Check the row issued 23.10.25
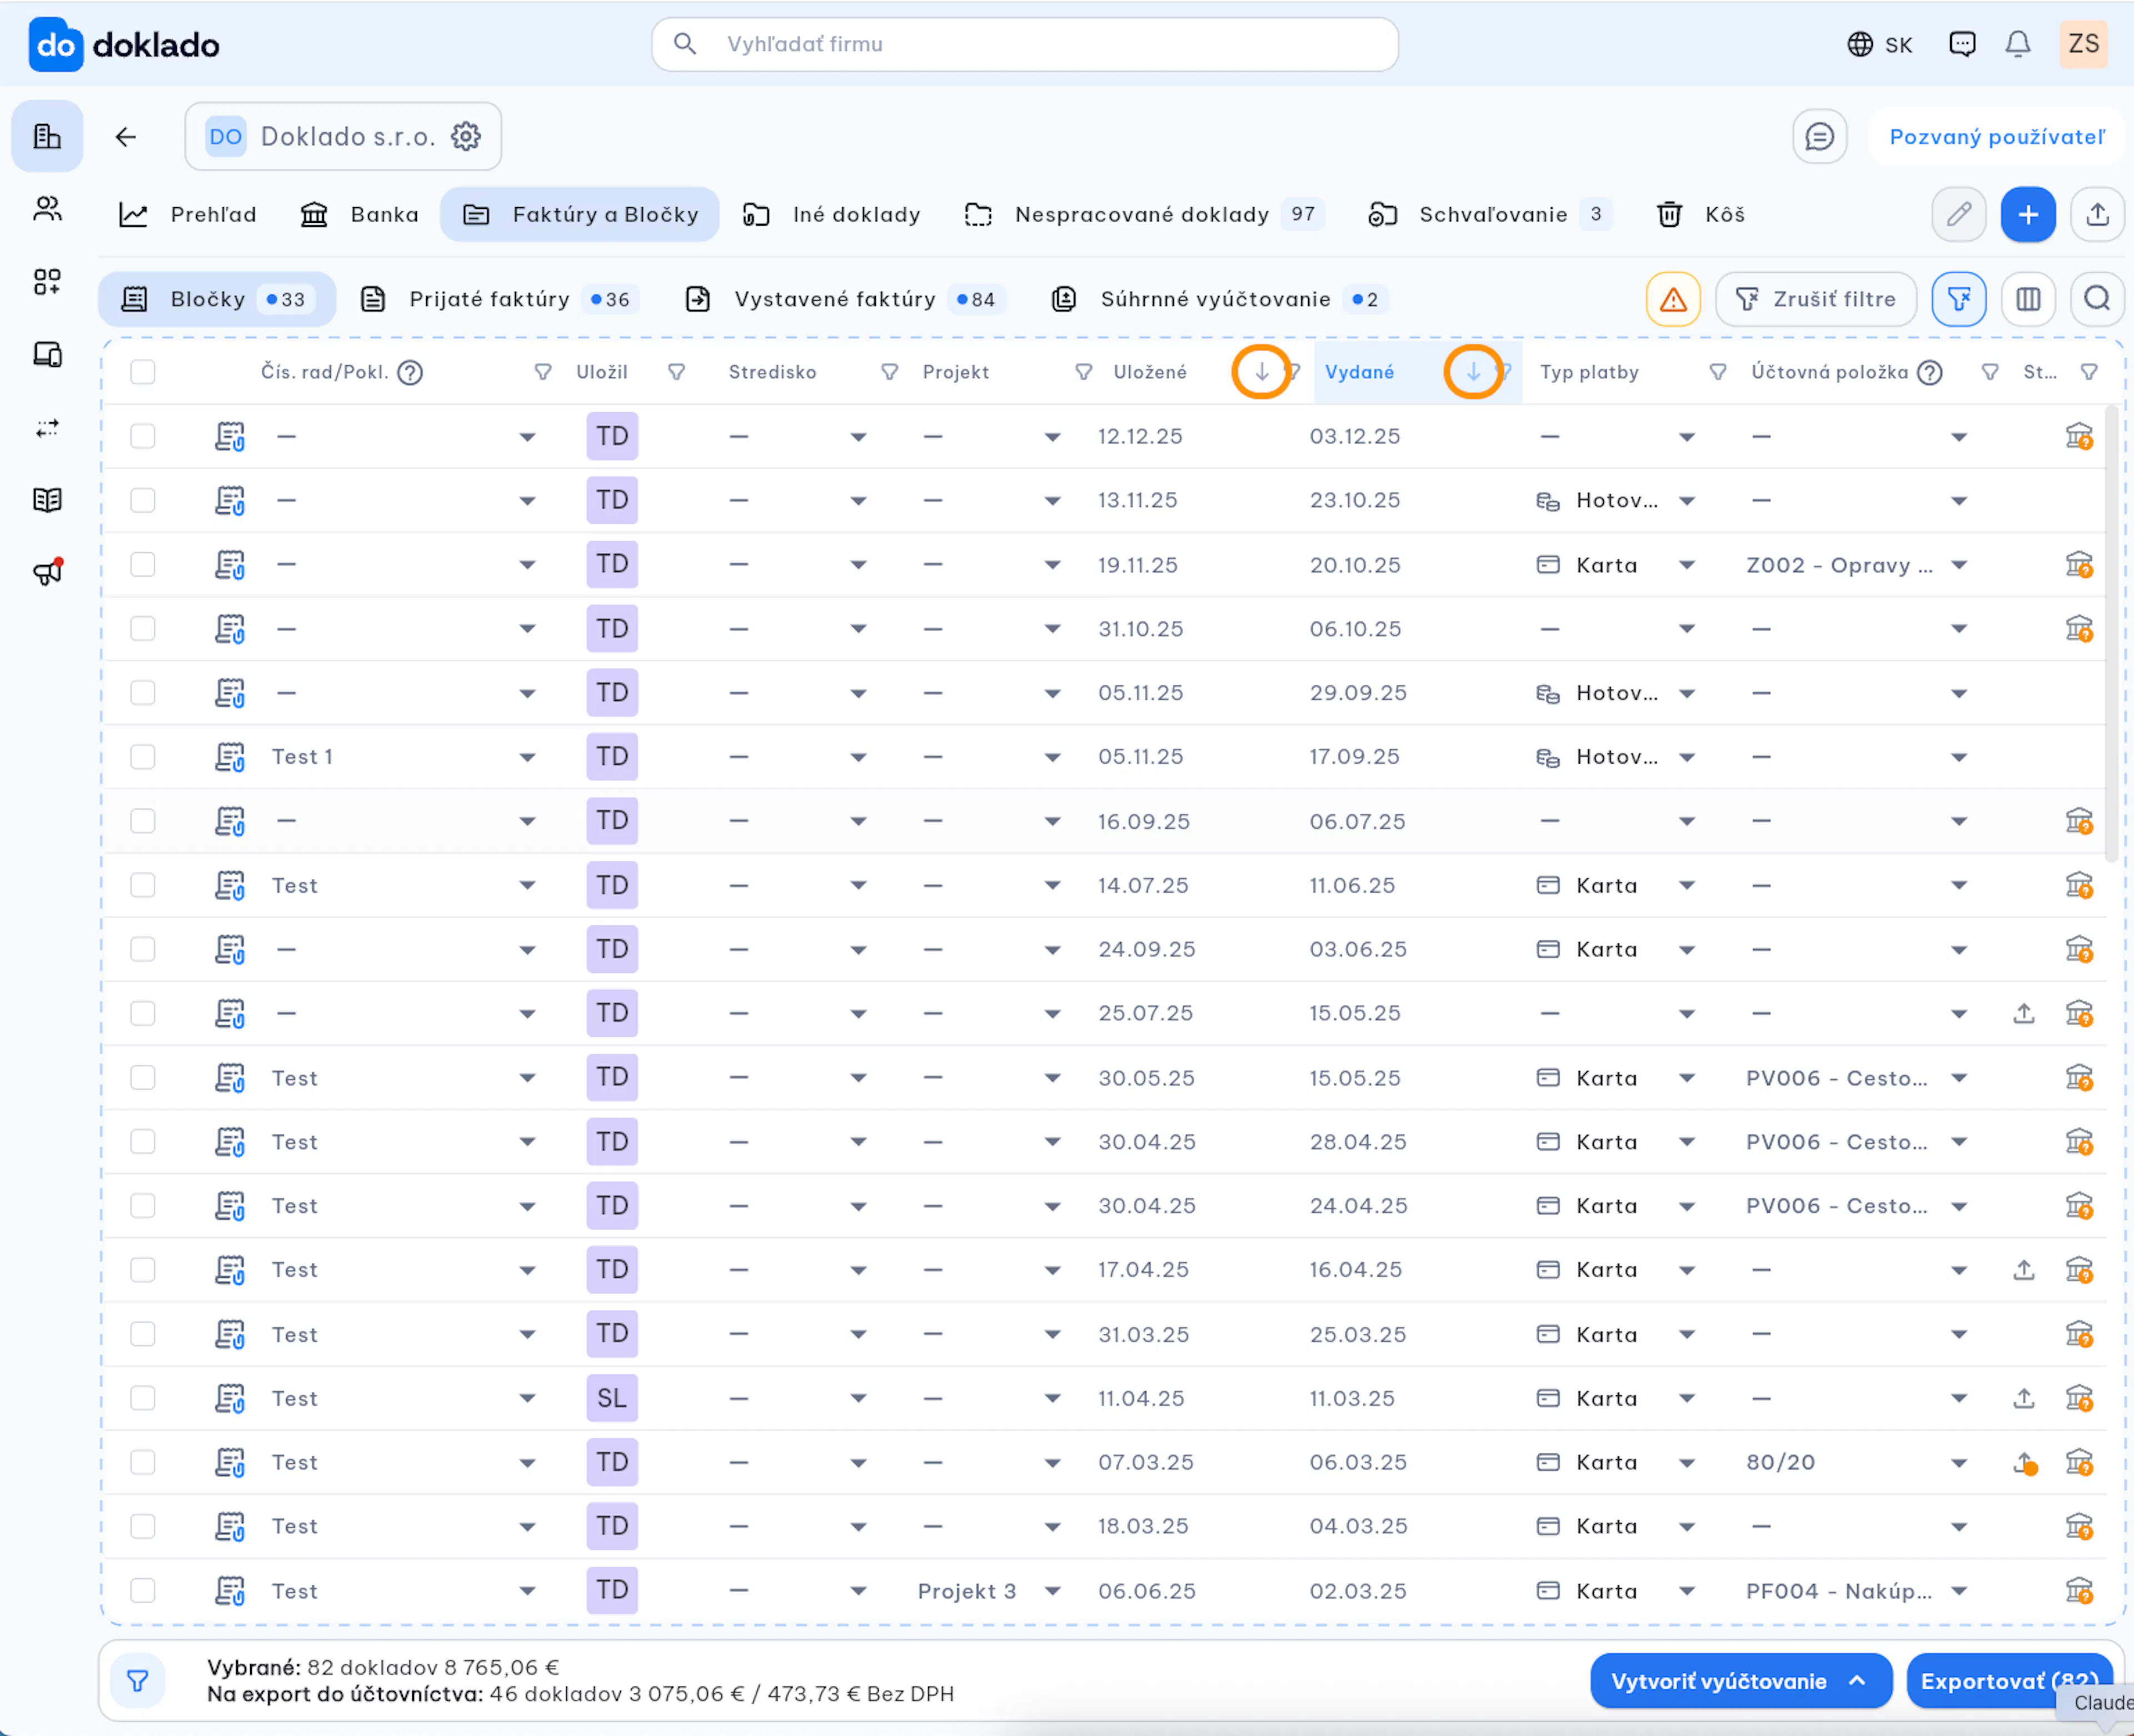Image resolution: width=2134 pixels, height=1736 pixels. click(x=143, y=501)
